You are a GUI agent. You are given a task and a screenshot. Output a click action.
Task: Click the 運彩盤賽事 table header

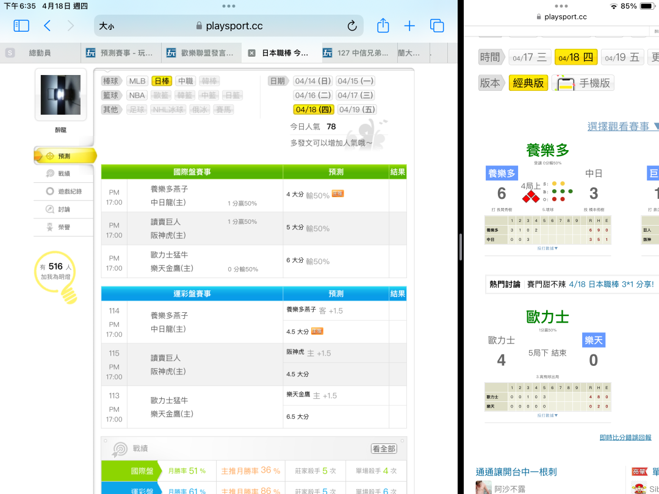pyautogui.click(x=192, y=293)
